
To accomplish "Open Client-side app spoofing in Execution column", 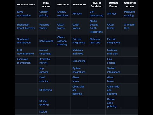I will (x=62, y=41).
